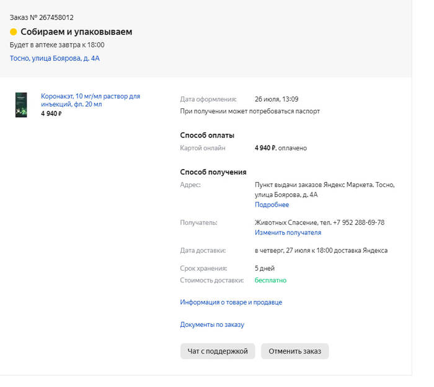Click the yellow order status dot
The width and height of the screenshot is (434, 387).
click(14, 32)
